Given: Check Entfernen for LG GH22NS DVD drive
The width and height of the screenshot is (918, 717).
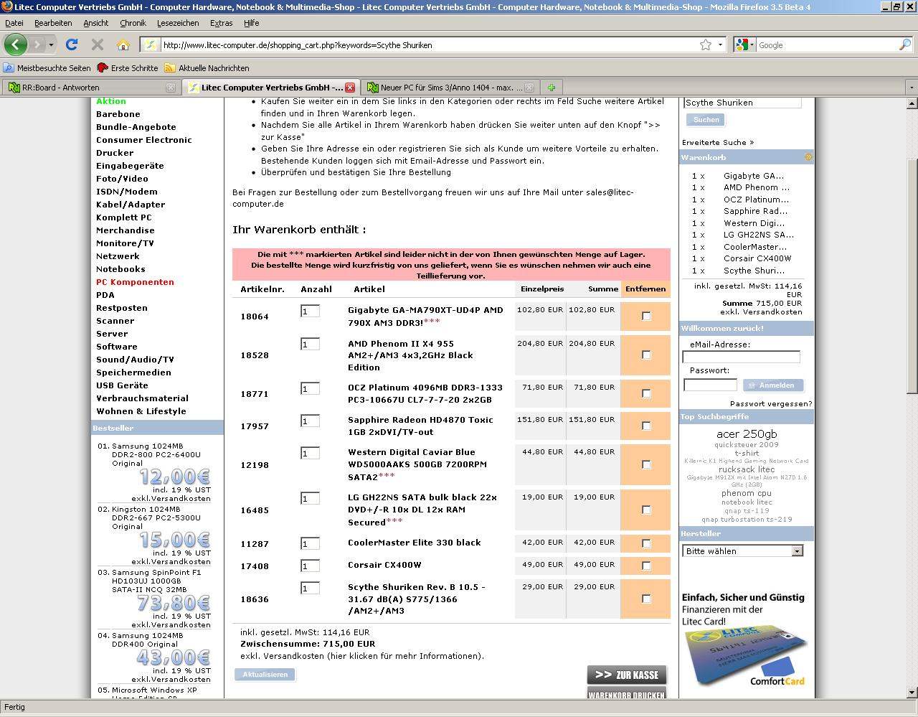Looking at the screenshot, I should point(646,510).
